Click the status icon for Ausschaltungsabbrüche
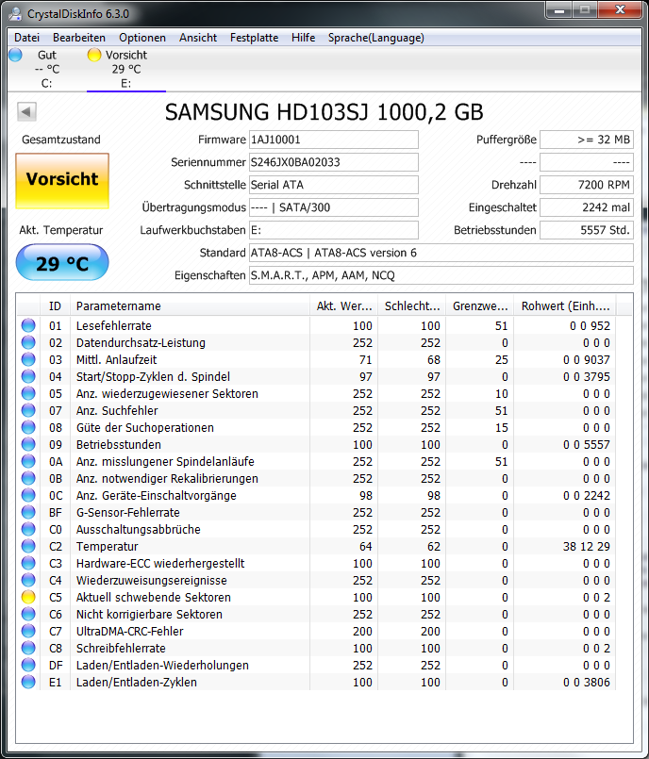The image size is (649, 759). tap(28, 529)
